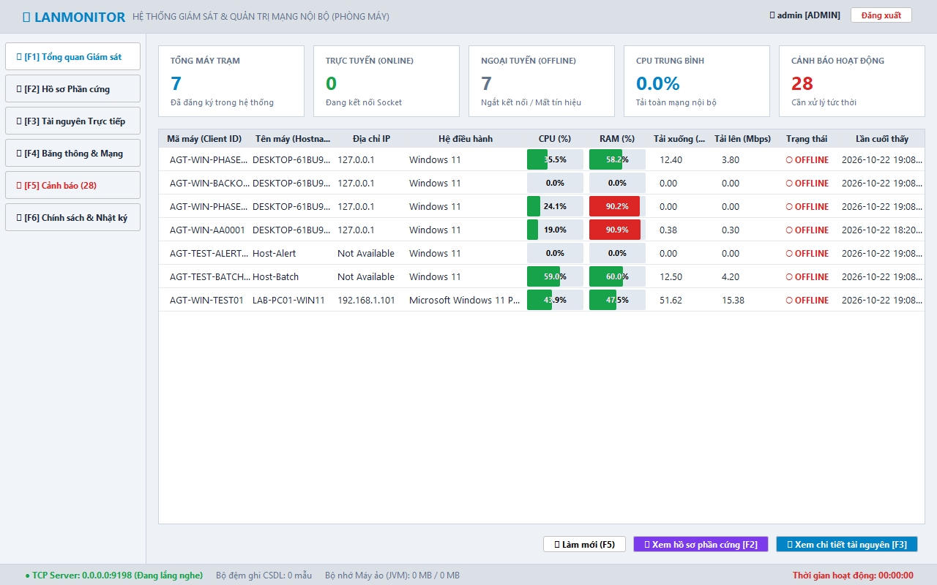Switch to [F3] Tài nguyên Trực tiếp

(72, 121)
